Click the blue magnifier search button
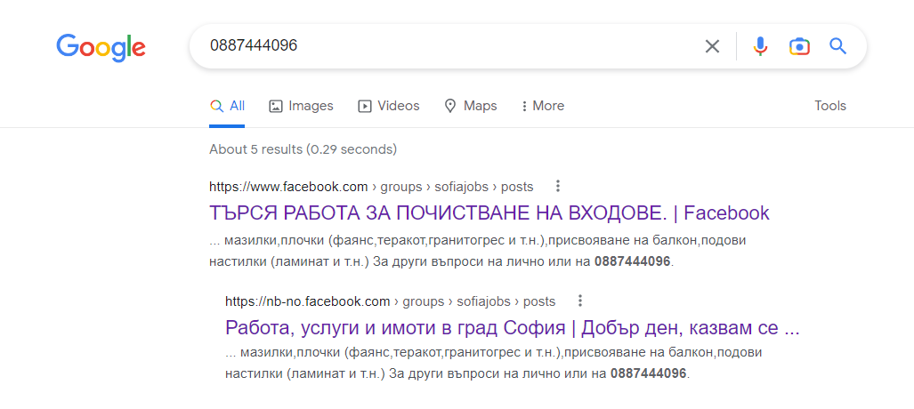The height and width of the screenshot is (409, 914). (x=837, y=46)
